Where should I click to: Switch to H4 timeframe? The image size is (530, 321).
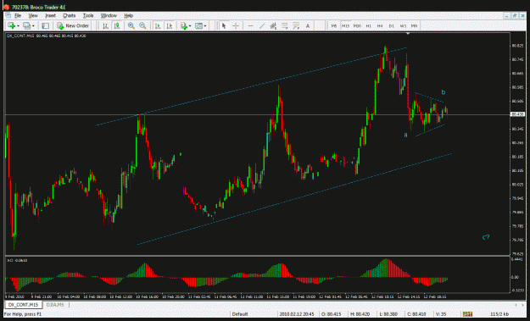380,25
